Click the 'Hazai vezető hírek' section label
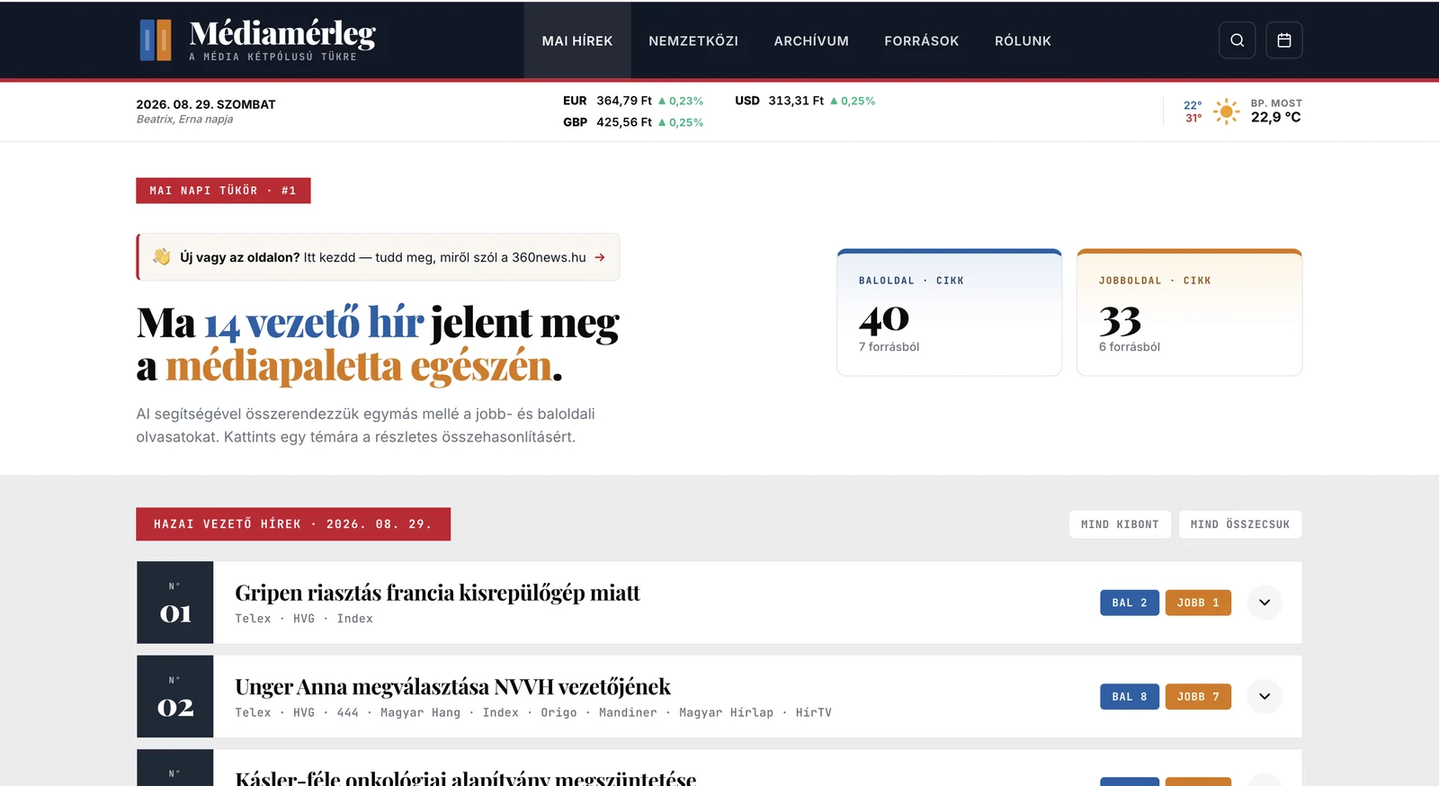The width and height of the screenshot is (1439, 786). (293, 524)
